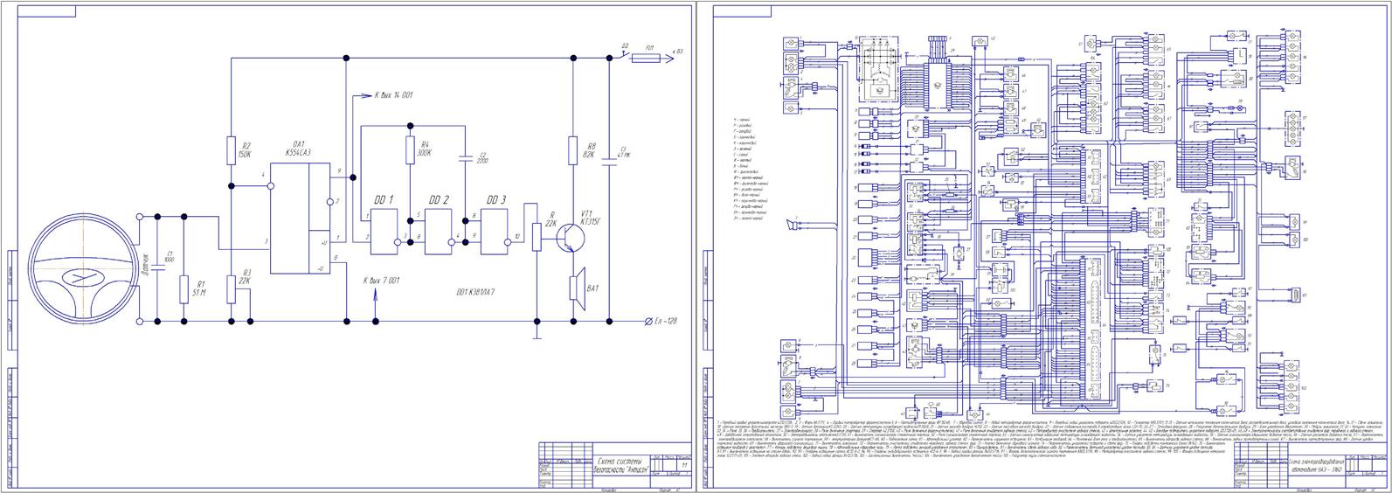Select the R 22K potentiometer symbol
The width and height of the screenshot is (1392, 493).
pyautogui.click(x=537, y=235)
